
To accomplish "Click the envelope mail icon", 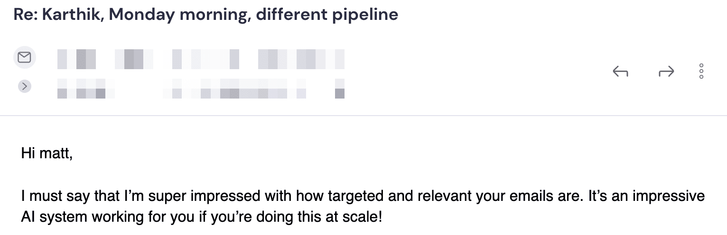I will pos(24,58).
